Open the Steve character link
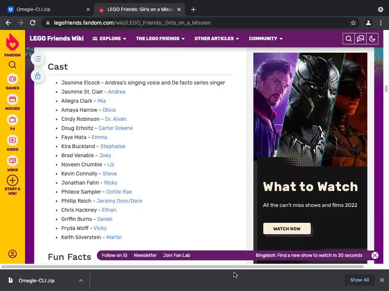Image resolution: width=389 pixels, height=291 pixels. [109, 174]
